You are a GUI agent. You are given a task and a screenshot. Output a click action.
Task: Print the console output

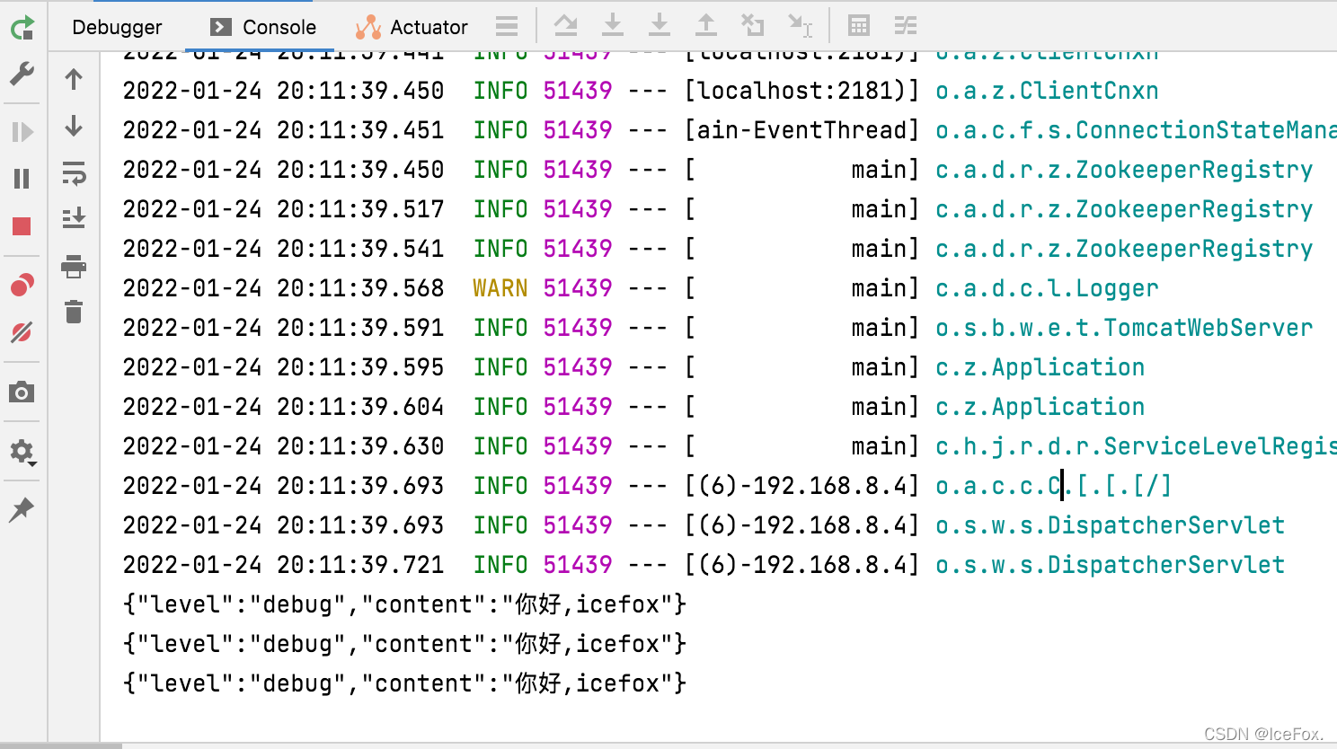click(x=74, y=266)
